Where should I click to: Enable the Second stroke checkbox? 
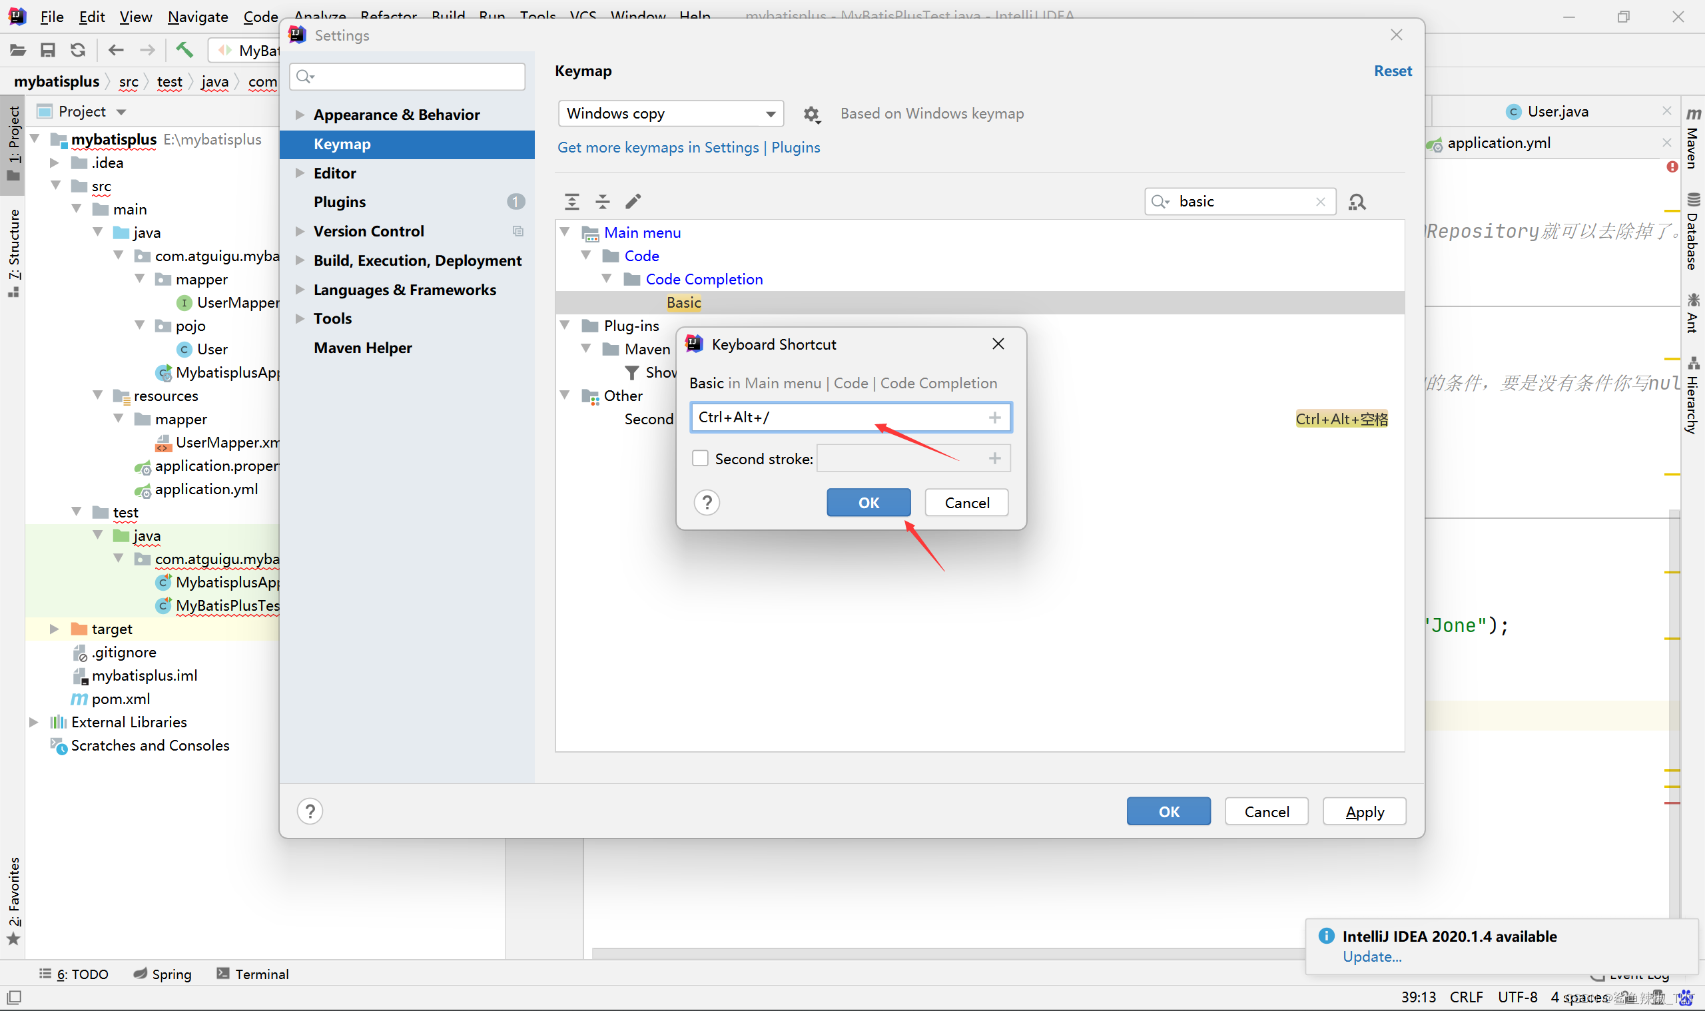coord(700,458)
